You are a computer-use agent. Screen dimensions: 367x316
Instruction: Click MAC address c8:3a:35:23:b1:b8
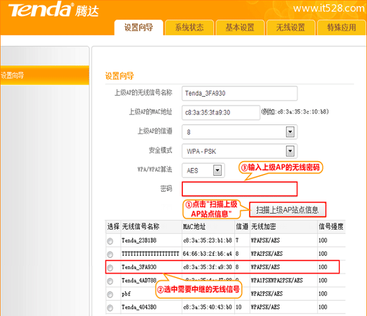pyautogui.click(x=207, y=240)
